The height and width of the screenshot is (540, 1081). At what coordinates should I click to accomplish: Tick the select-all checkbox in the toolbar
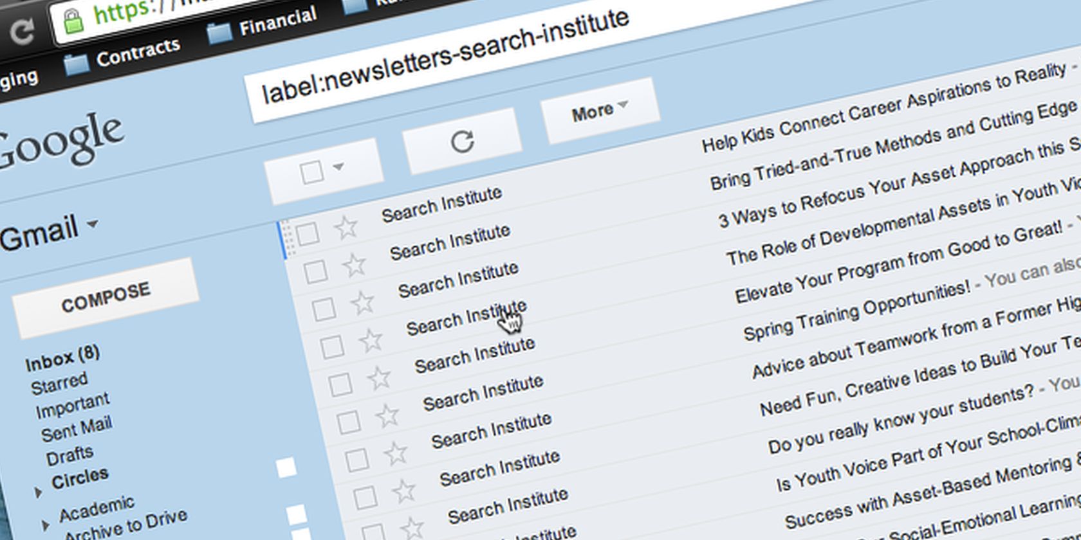tap(312, 172)
